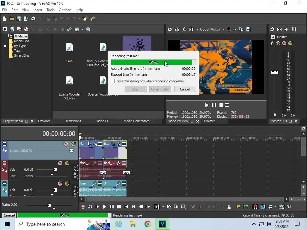307x230 pixels.
Task: Click the Lock Event padlock icon
Action: 229,207
